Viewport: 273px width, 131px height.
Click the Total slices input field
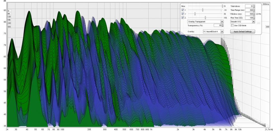coord(249,6)
